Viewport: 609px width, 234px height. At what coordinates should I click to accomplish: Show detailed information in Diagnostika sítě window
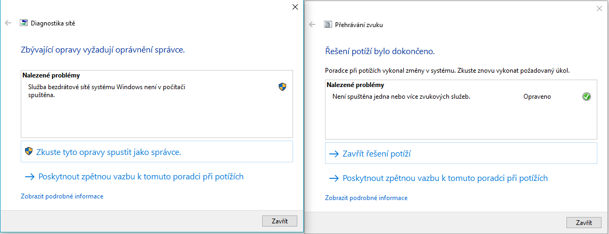62,196
